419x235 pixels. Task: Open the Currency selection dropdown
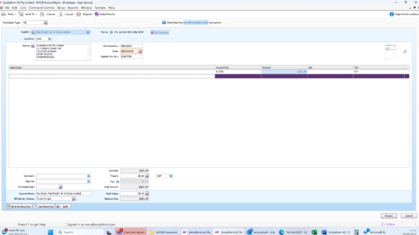coord(50,39)
